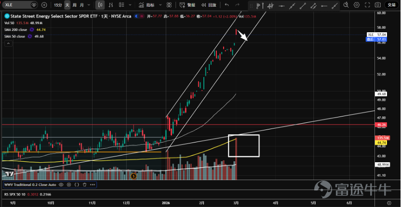Redo the chart action
Image resolution: width=401 pixels, height=207 pixels.
[x=237, y=5]
